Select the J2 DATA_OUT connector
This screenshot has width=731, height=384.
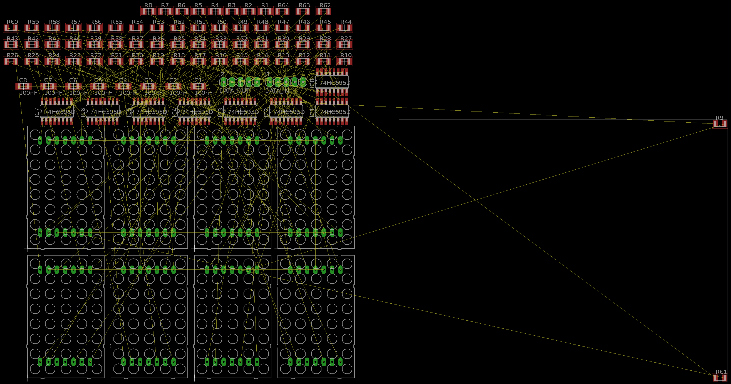click(240, 82)
